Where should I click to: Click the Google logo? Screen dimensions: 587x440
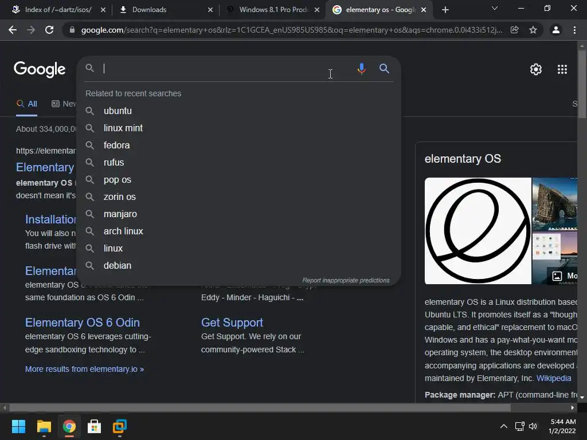(x=40, y=69)
